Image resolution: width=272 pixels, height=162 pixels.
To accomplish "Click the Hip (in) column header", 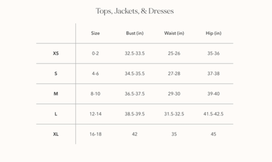I will tap(213, 33).
